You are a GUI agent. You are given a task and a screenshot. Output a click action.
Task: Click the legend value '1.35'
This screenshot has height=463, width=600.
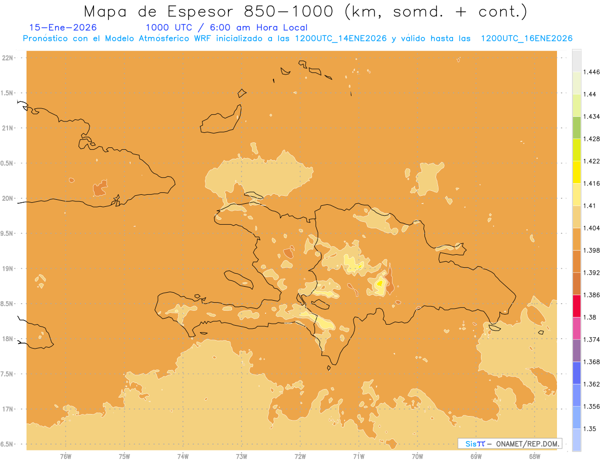point(590,429)
